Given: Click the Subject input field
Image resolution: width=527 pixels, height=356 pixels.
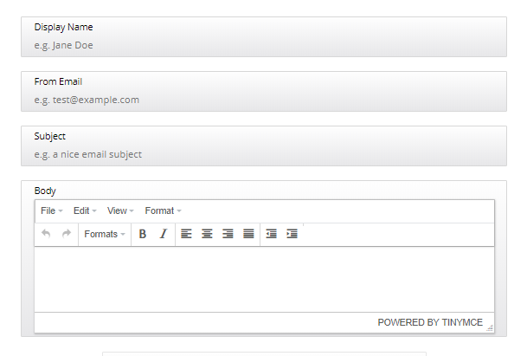Looking at the screenshot, I should pos(263,154).
